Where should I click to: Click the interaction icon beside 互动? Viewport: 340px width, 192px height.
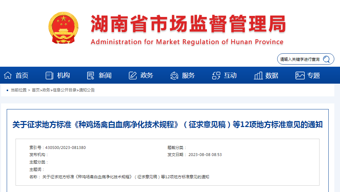216,75
